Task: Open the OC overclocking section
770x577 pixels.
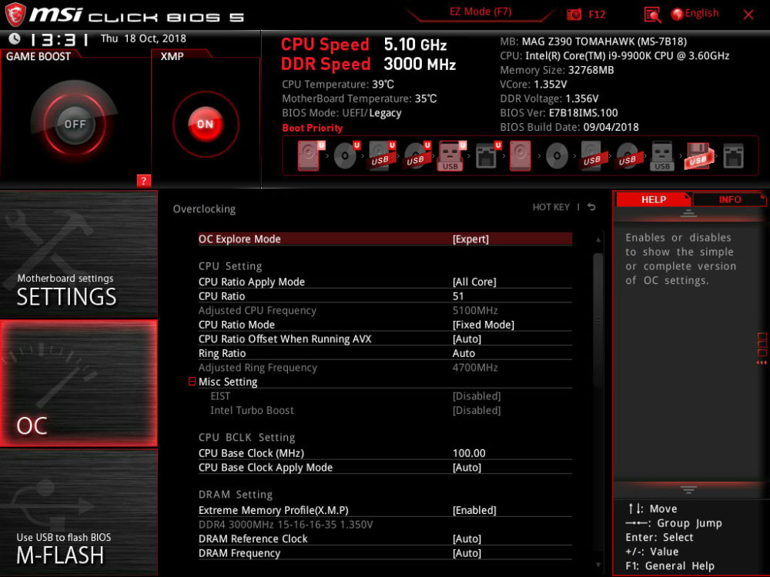Action: coord(79,383)
